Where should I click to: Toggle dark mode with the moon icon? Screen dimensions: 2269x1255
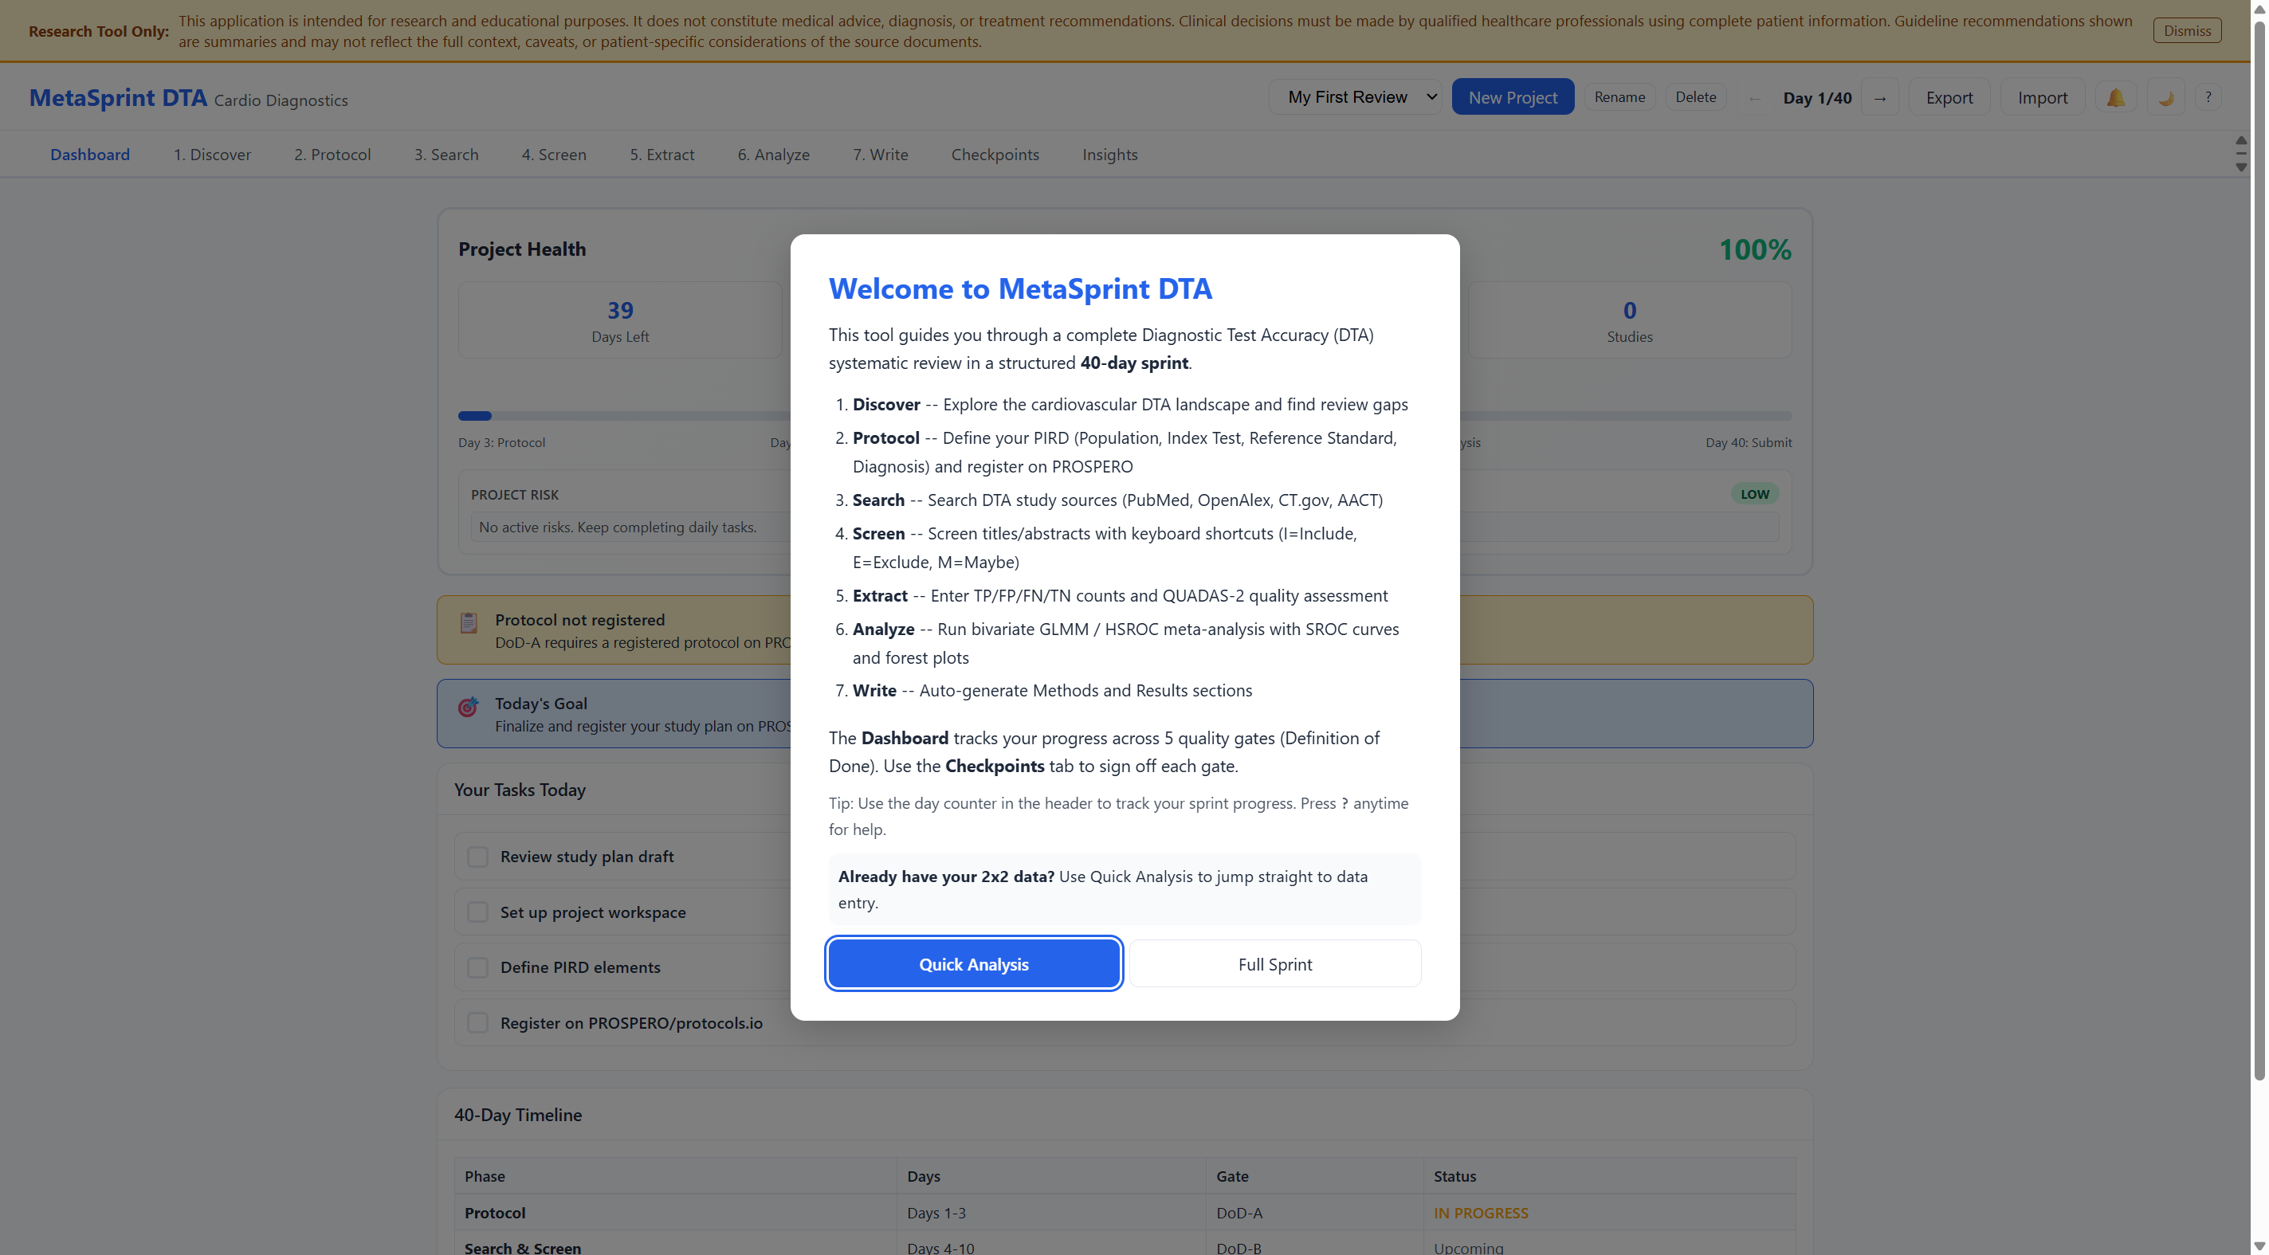2166,98
